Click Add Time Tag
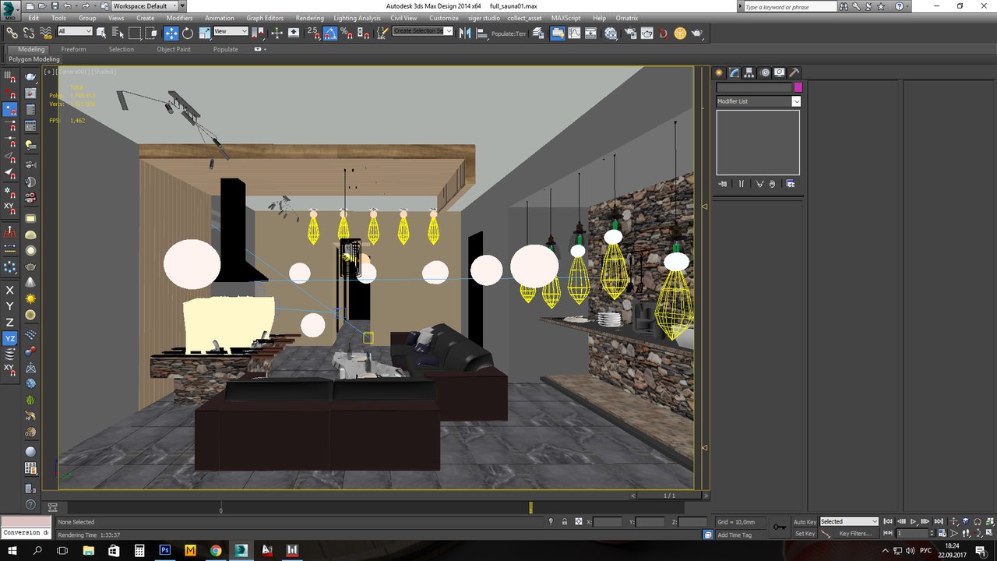The image size is (997, 561). [735, 535]
